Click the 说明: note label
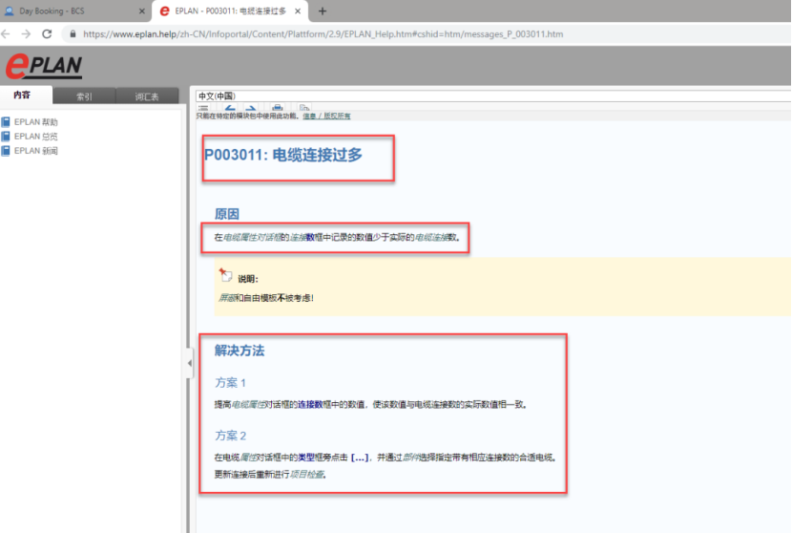This screenshot has width=792, height=533. coord(248,279)
